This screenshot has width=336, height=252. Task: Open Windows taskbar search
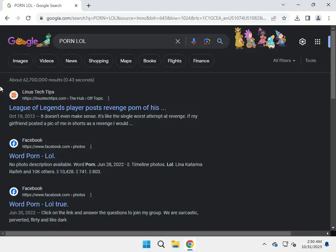click(x=161, y=244)
